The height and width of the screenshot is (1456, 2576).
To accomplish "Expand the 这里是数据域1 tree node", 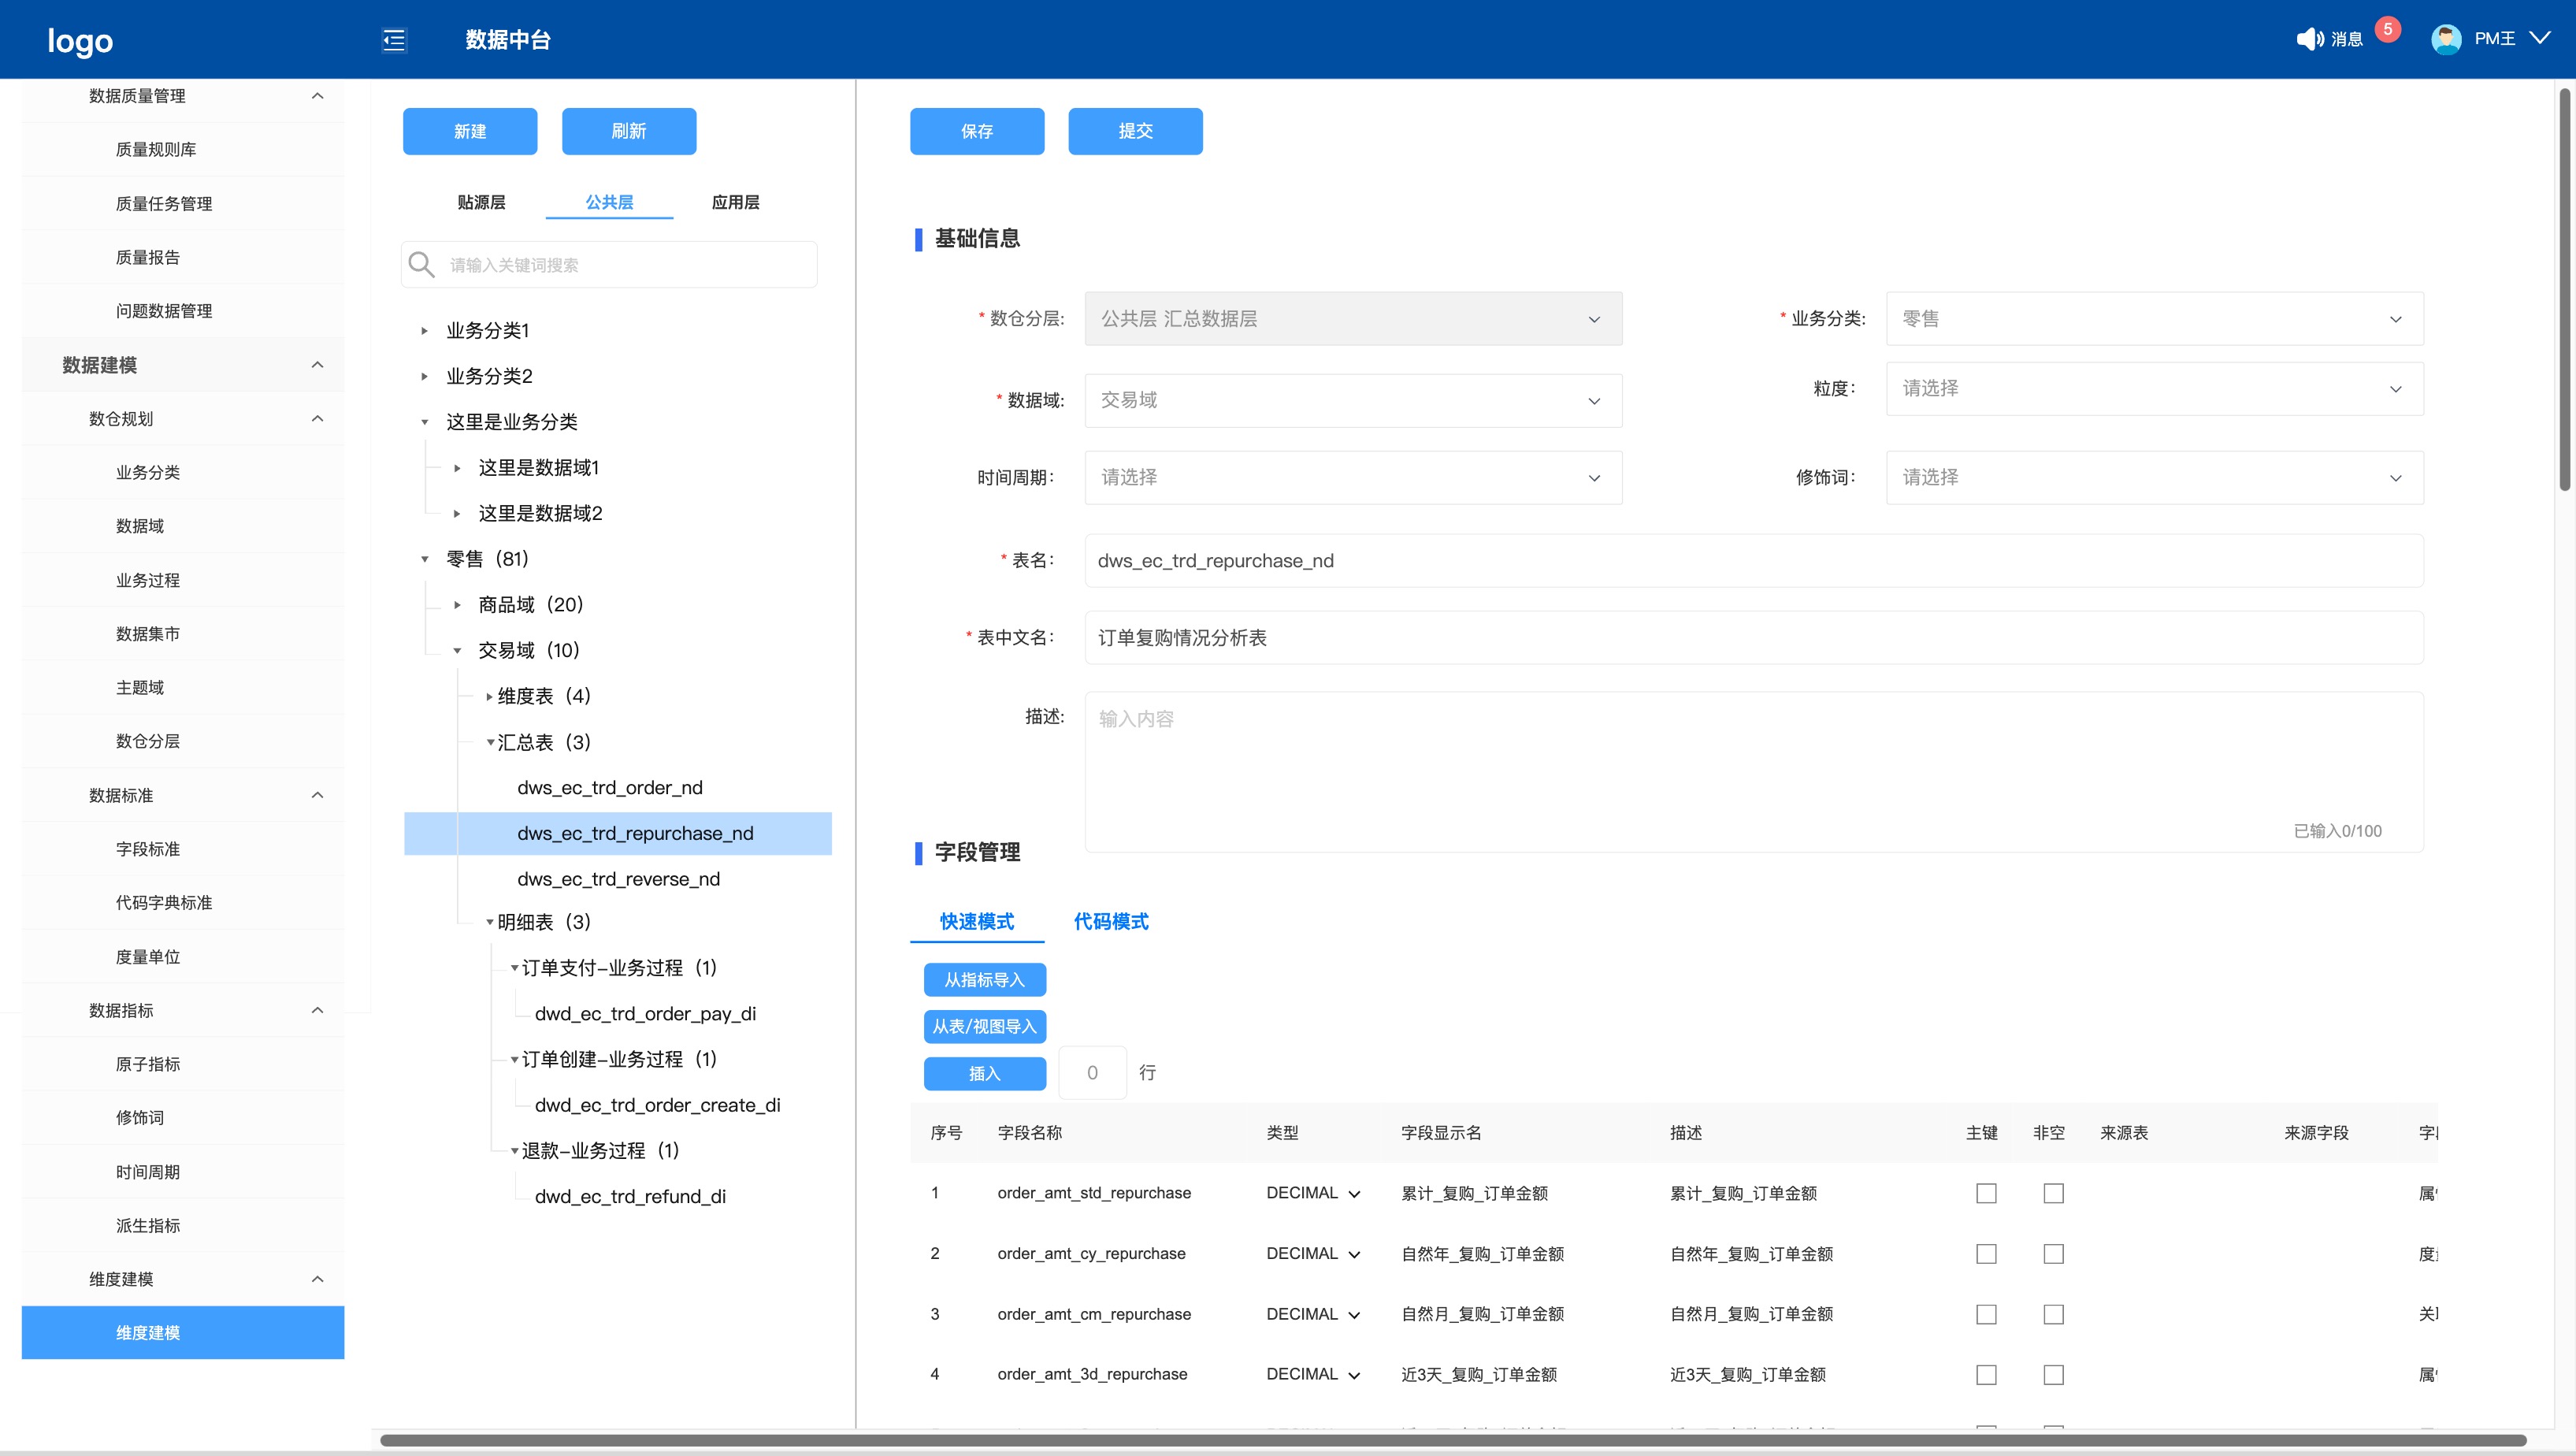I will click(457, 468).
